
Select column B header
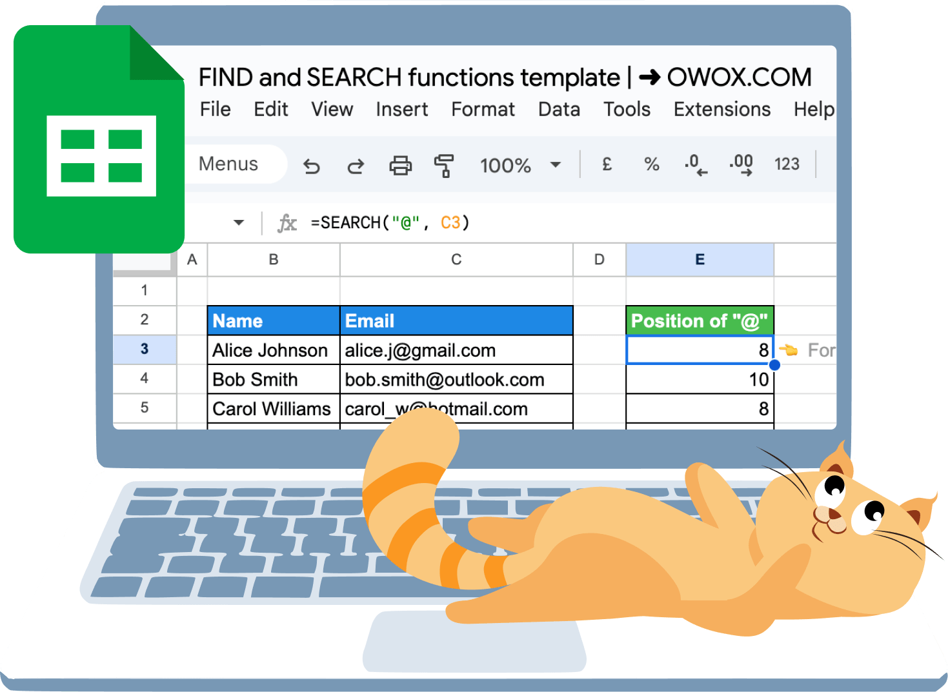[274, 260]
